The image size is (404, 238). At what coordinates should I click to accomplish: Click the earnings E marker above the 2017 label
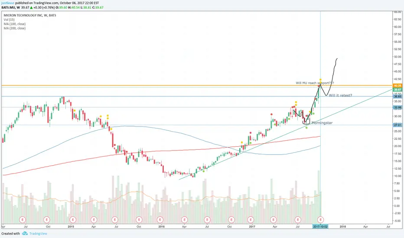tap(251, 220)
